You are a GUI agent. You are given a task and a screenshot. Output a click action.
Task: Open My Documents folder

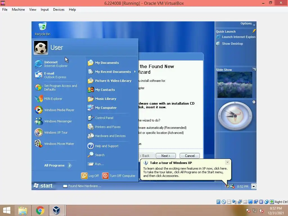pyautogui.click(x=103, y=63)
